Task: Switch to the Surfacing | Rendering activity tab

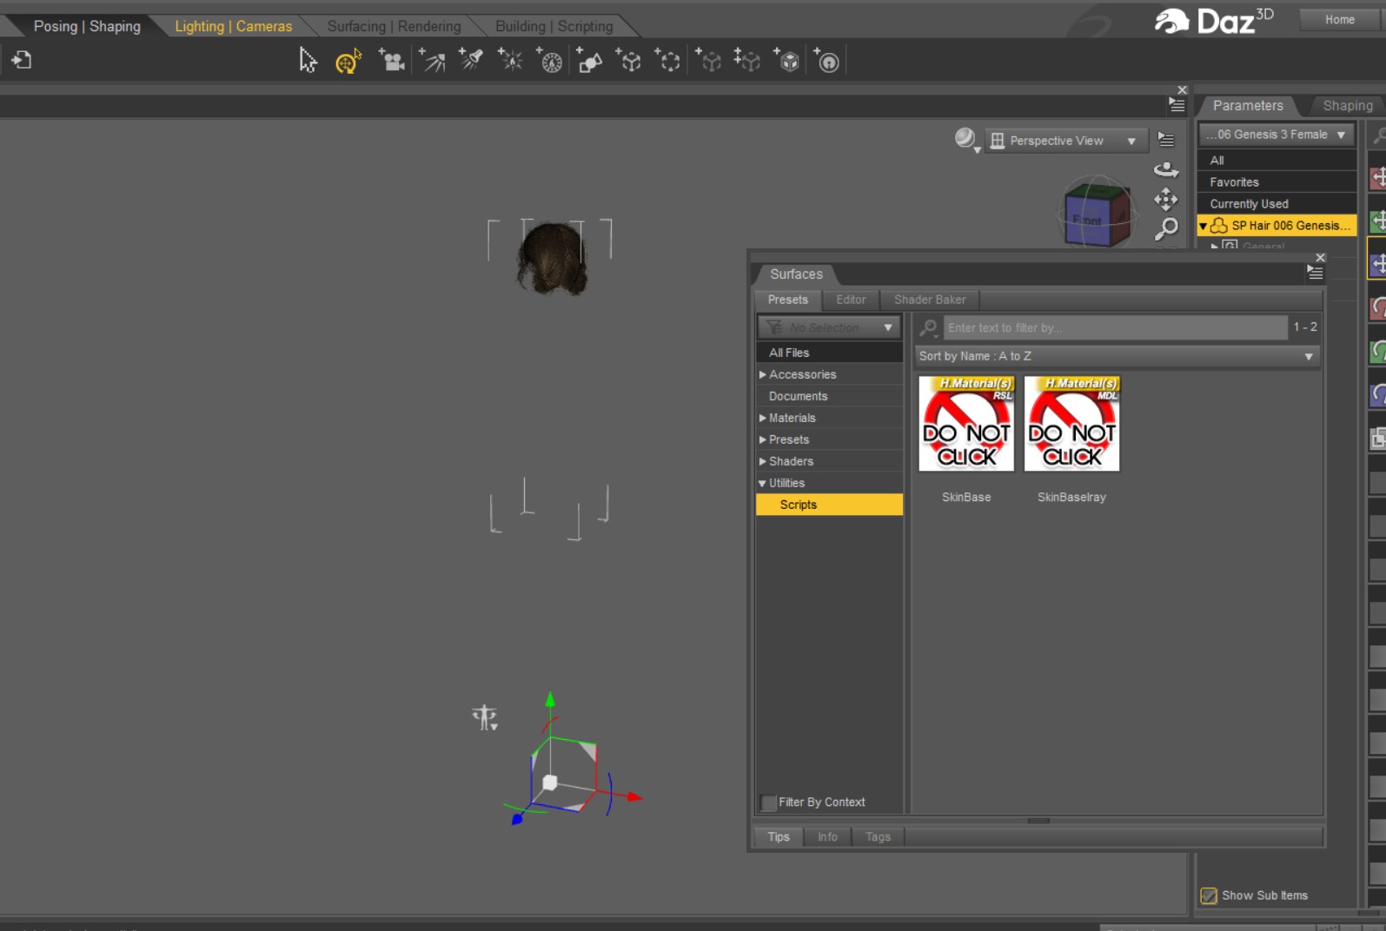Action: click(x=394, y=26)
